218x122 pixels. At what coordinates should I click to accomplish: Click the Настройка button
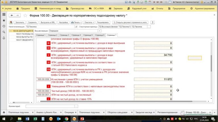63,22
